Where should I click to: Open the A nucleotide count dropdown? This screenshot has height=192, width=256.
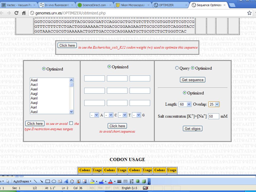[94, 115]
